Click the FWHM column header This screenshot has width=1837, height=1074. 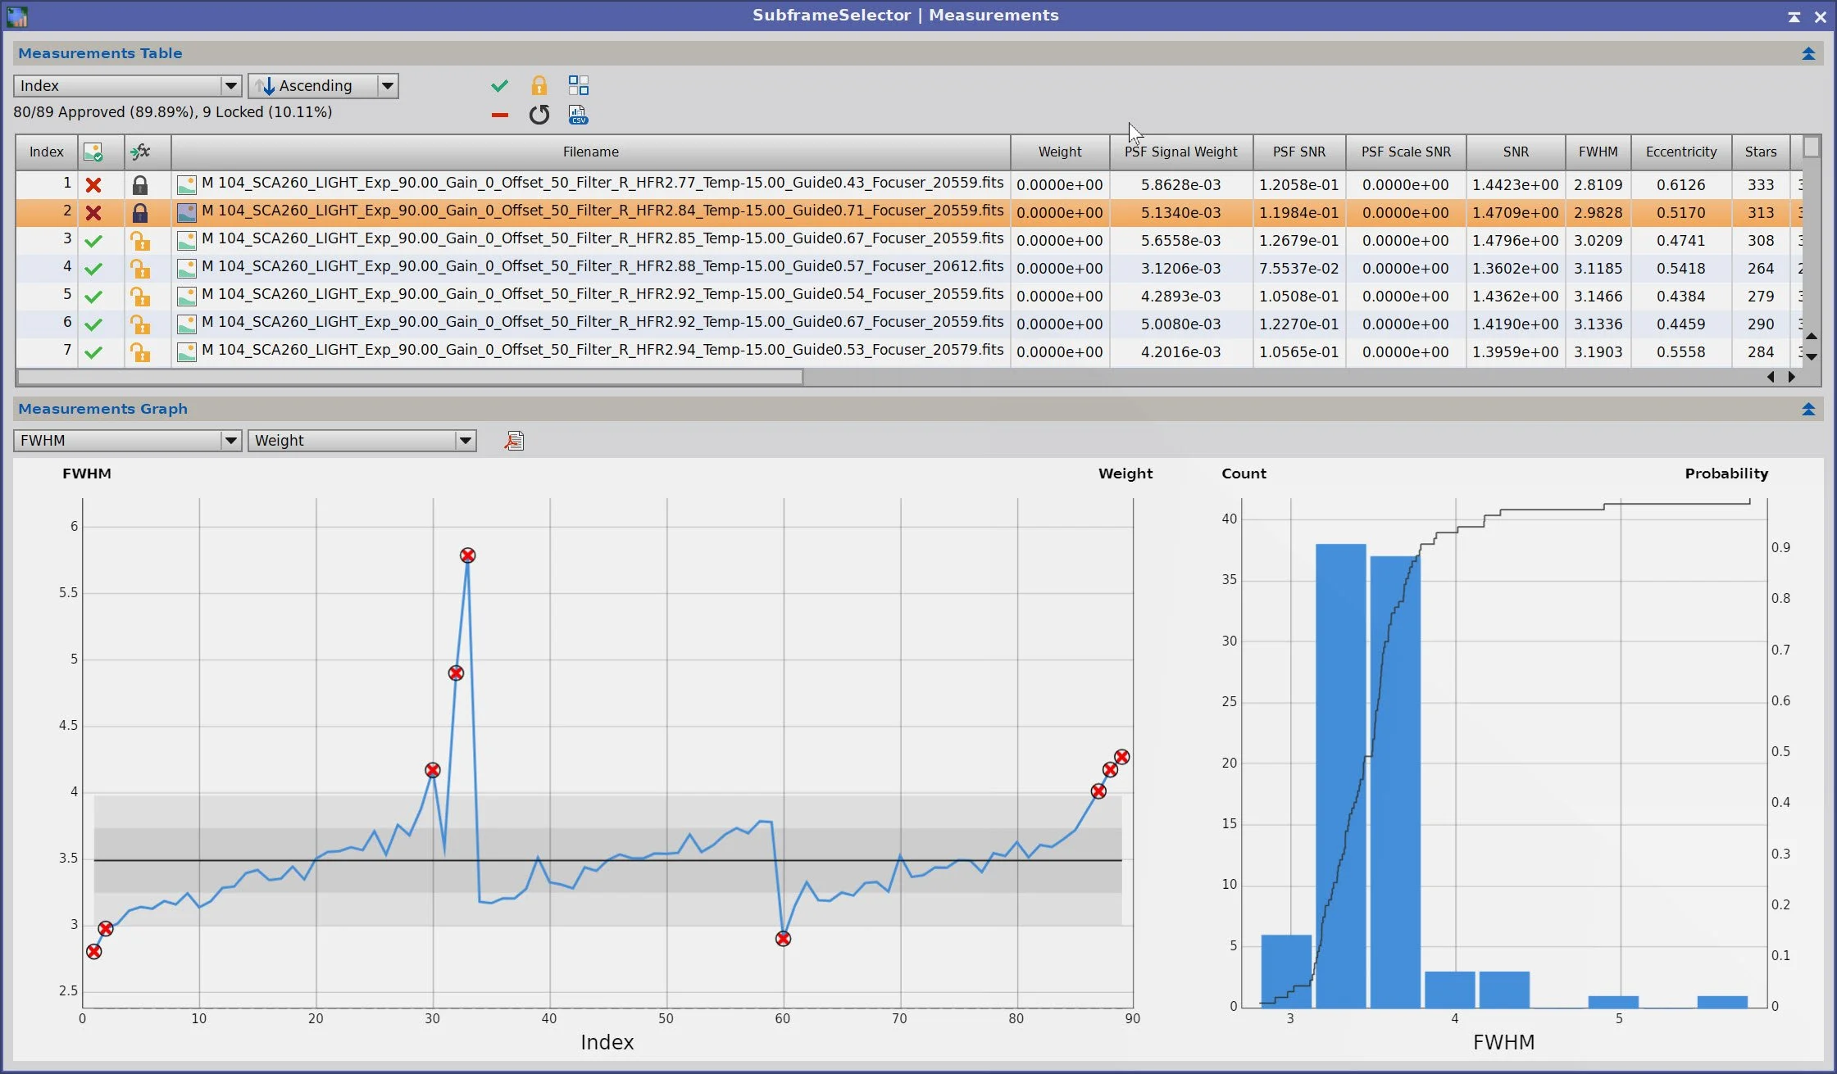click(x=1598, y=152)
